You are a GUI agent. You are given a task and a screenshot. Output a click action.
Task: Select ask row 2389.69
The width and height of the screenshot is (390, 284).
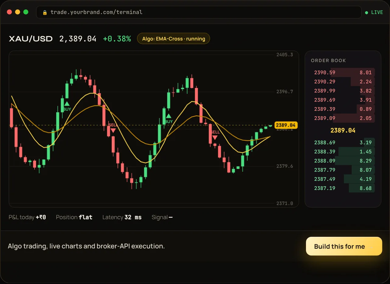click(343, 100)
